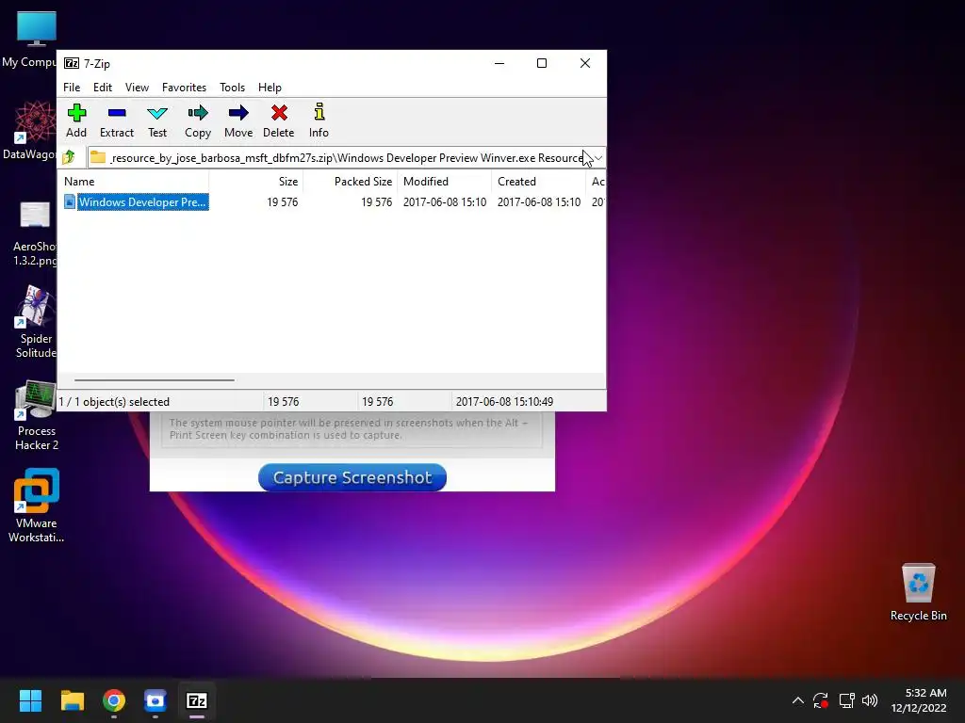Show hidden system tray icons chevron
965x723 pixels.
point(797,700)
